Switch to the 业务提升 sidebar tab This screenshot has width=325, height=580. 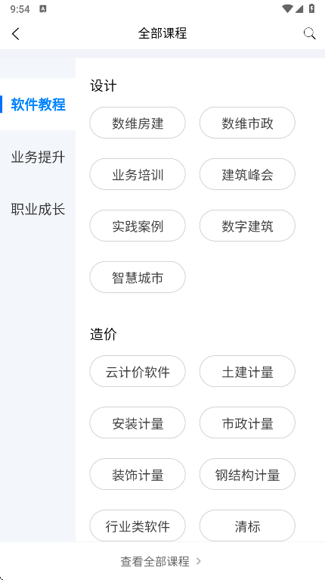(x=38, y=157)
